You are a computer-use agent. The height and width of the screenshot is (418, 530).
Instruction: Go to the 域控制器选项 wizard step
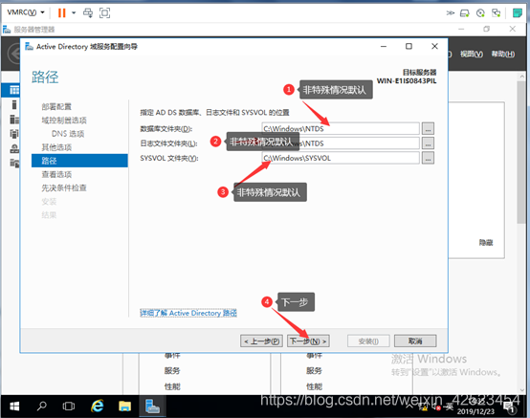coord(64,121)
